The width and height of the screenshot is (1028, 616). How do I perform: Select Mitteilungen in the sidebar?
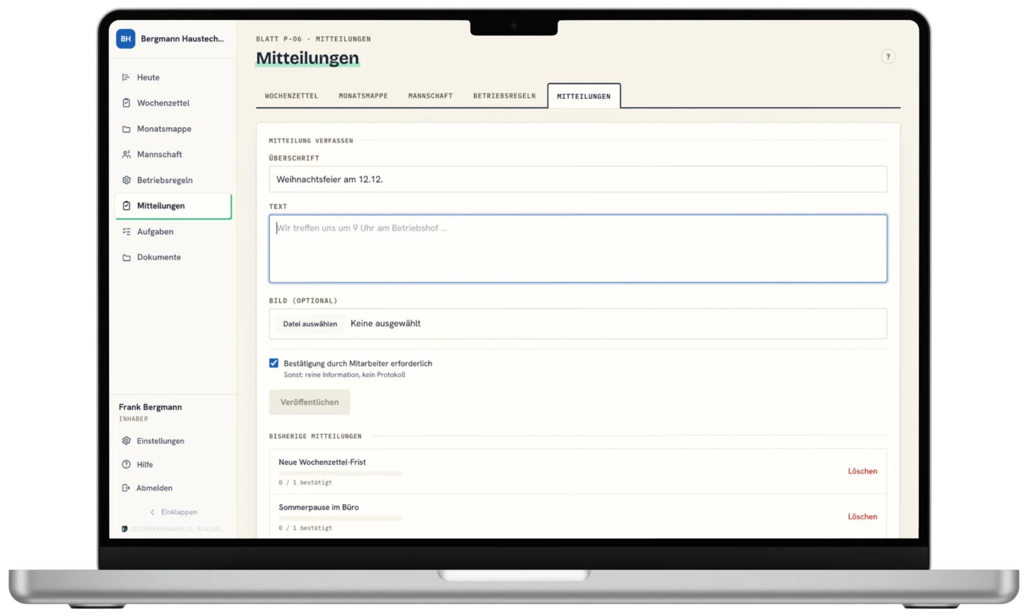(173, 206)
